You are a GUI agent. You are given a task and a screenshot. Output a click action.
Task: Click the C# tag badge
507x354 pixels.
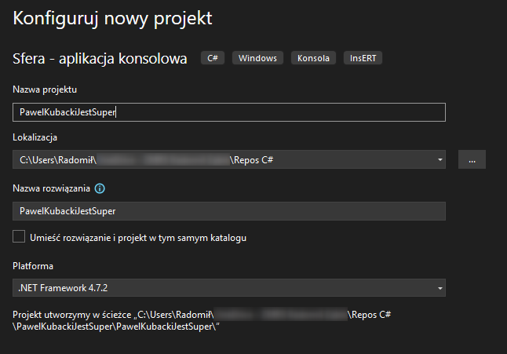point(212,59)
